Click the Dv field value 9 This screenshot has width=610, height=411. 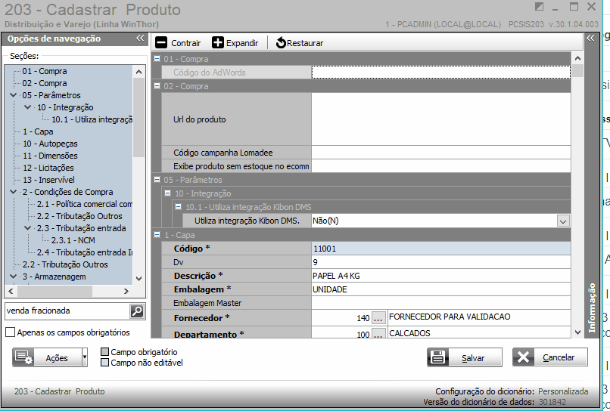click(440, 262)
